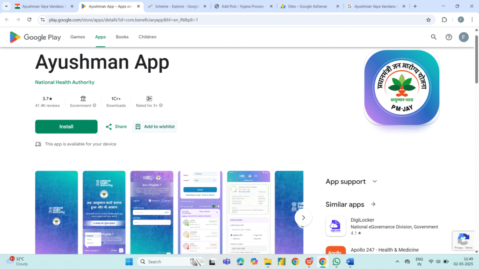The width and height of the screenshot is (479, 269).
Task: Click the info icon next to Government
Action: coord(94,106)
